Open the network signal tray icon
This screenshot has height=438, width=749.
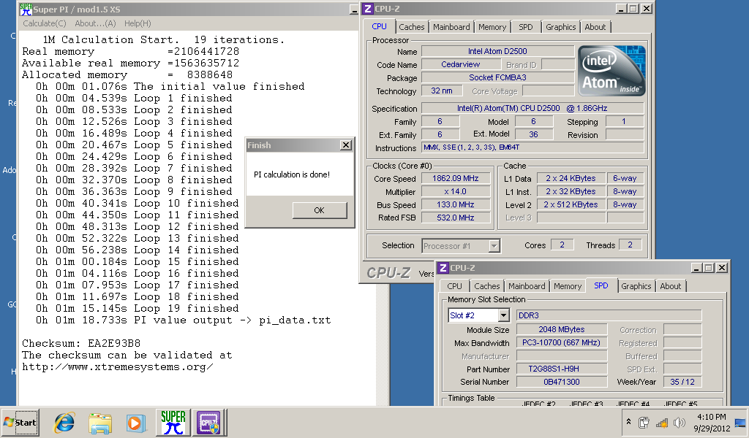click(x=662, y=422)
